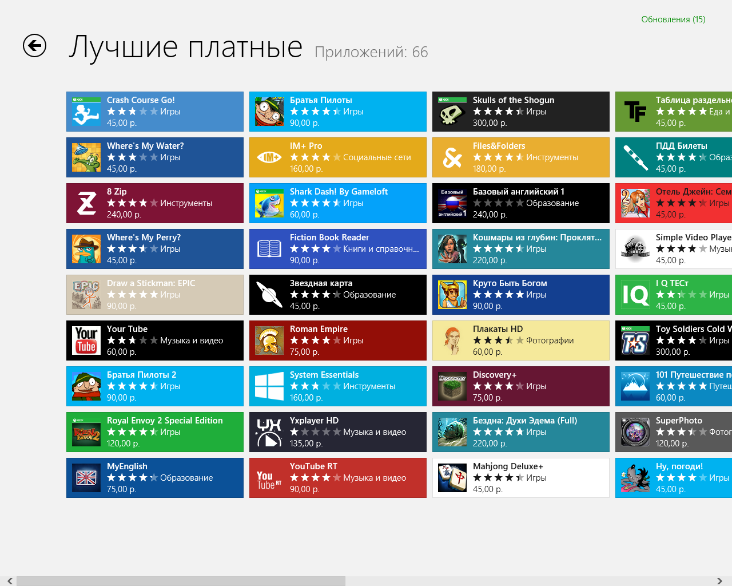Select the MyEnglish flag icon

pos(86,478)
